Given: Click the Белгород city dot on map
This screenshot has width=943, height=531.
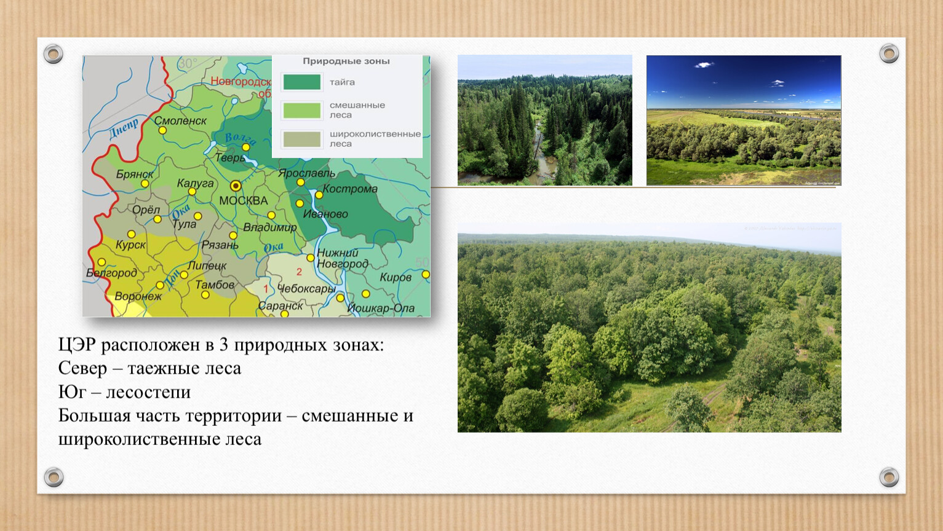Looking at the screenshot, I should [101, 262].
